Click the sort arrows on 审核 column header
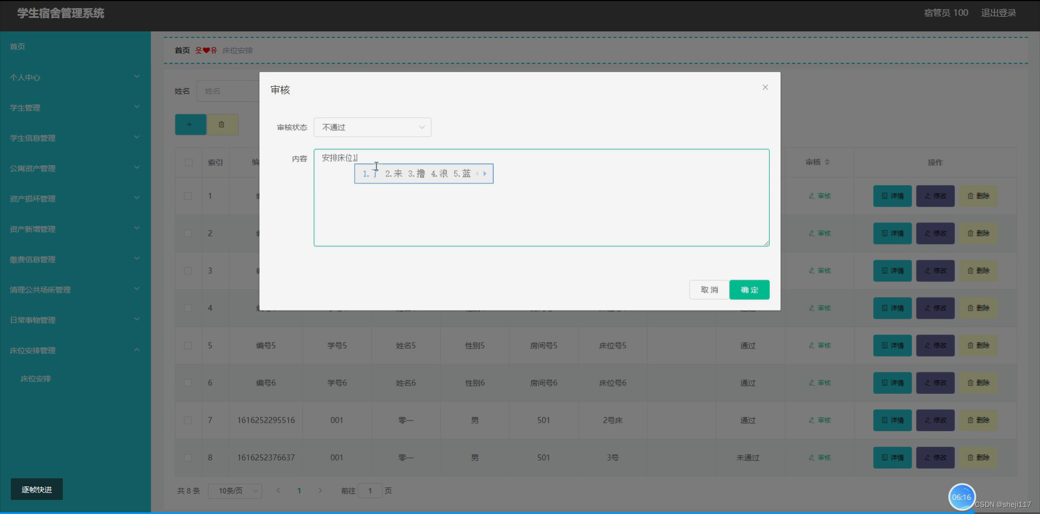This screenshot has height=514, width=1040. pos(828,162)
